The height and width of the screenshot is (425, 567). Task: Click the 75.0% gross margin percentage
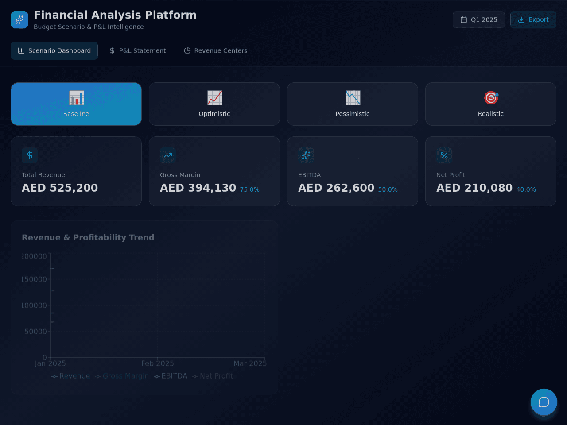250,189
